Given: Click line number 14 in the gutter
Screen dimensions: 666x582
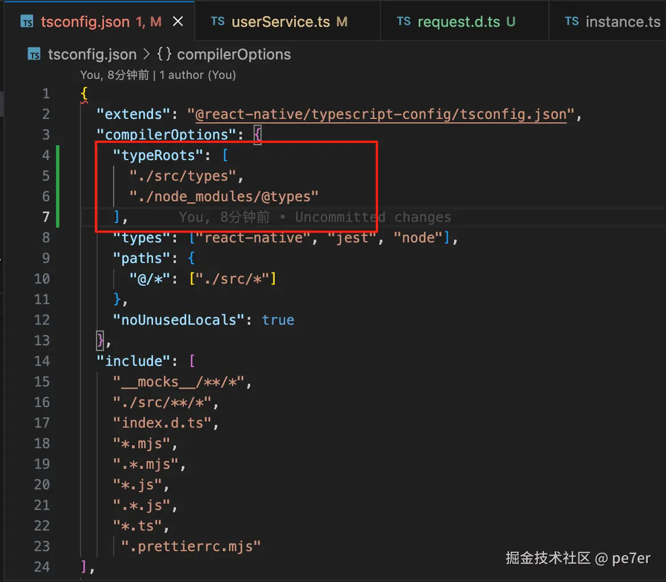Looking at the screenshot, I should pos(42,361).
